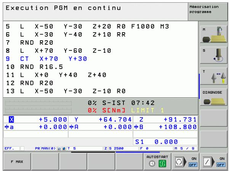Screen dimensions: 229x171
Task: Select program line 13 L X-50 Y-30 Z-10
Action: point(66,91)
